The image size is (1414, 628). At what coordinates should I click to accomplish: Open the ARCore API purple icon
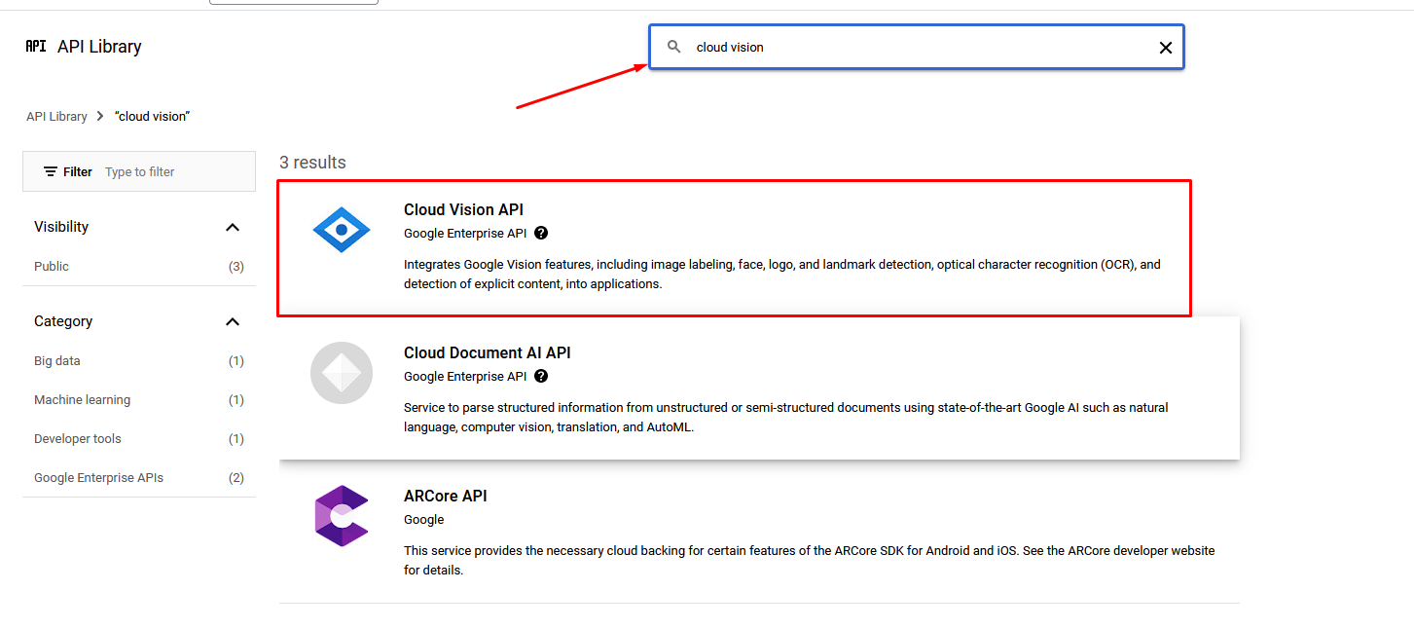point(342,516)
